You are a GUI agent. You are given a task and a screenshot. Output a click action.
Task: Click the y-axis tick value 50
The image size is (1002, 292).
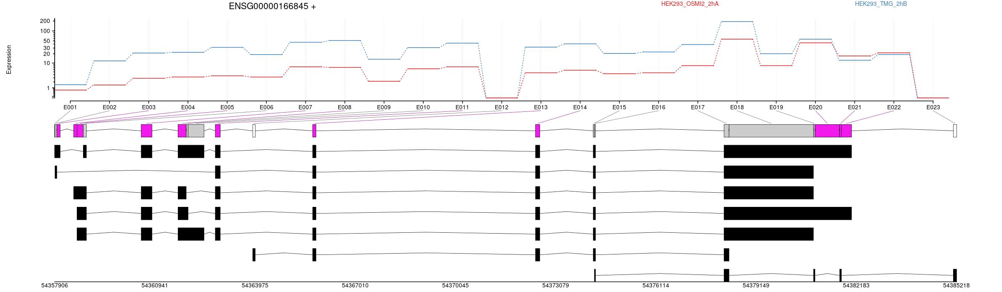pos(47,41)
